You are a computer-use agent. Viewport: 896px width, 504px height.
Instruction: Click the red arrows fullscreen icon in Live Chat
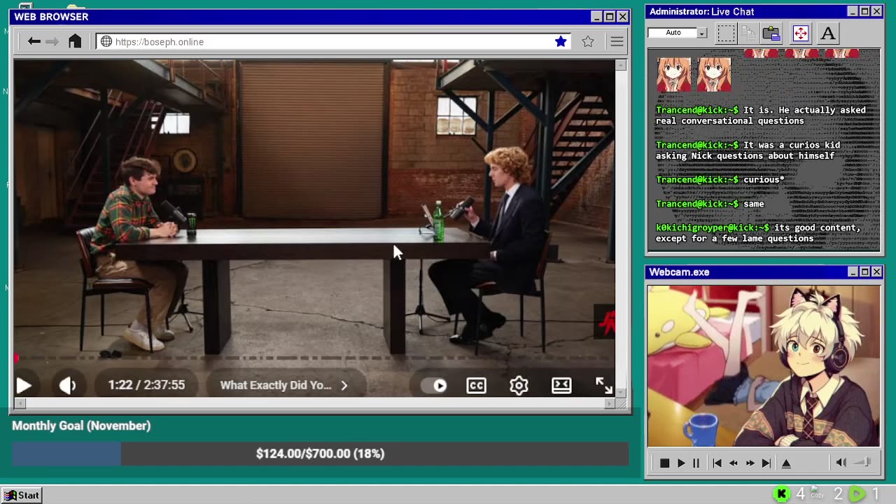(x=800, y=33)
